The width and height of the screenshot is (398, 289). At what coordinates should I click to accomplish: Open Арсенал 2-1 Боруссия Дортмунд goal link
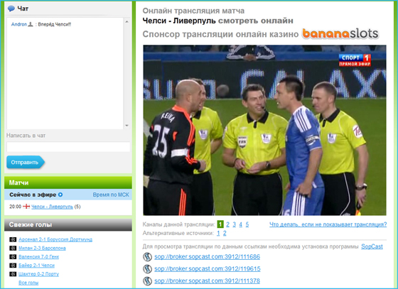point(55,239)
